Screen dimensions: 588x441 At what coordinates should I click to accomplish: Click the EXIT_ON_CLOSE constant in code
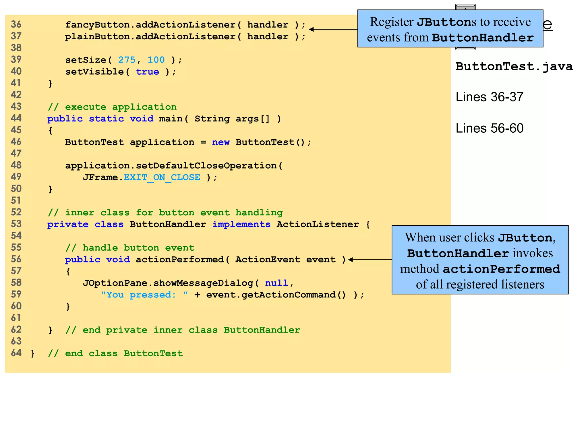click(162, 177)
